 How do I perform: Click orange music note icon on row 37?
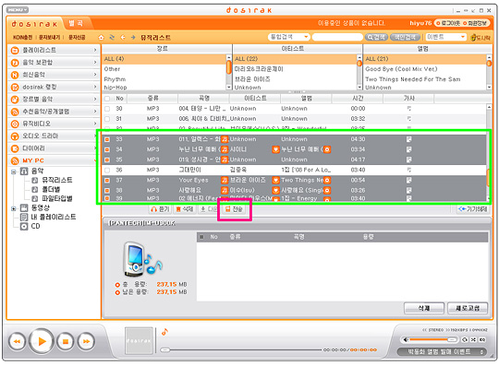click(x=225, y=180)
